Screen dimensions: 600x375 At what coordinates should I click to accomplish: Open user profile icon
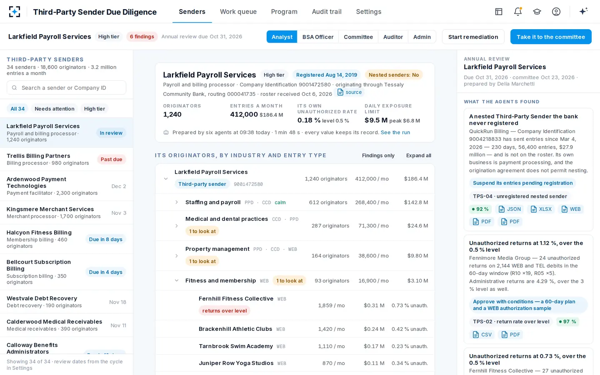(x=556, y=12)
